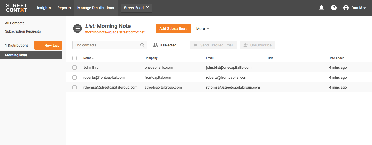Viewport: 372px width, 145px height.
Task: Click the search magnifier in Find contacts
Action: 142,45
